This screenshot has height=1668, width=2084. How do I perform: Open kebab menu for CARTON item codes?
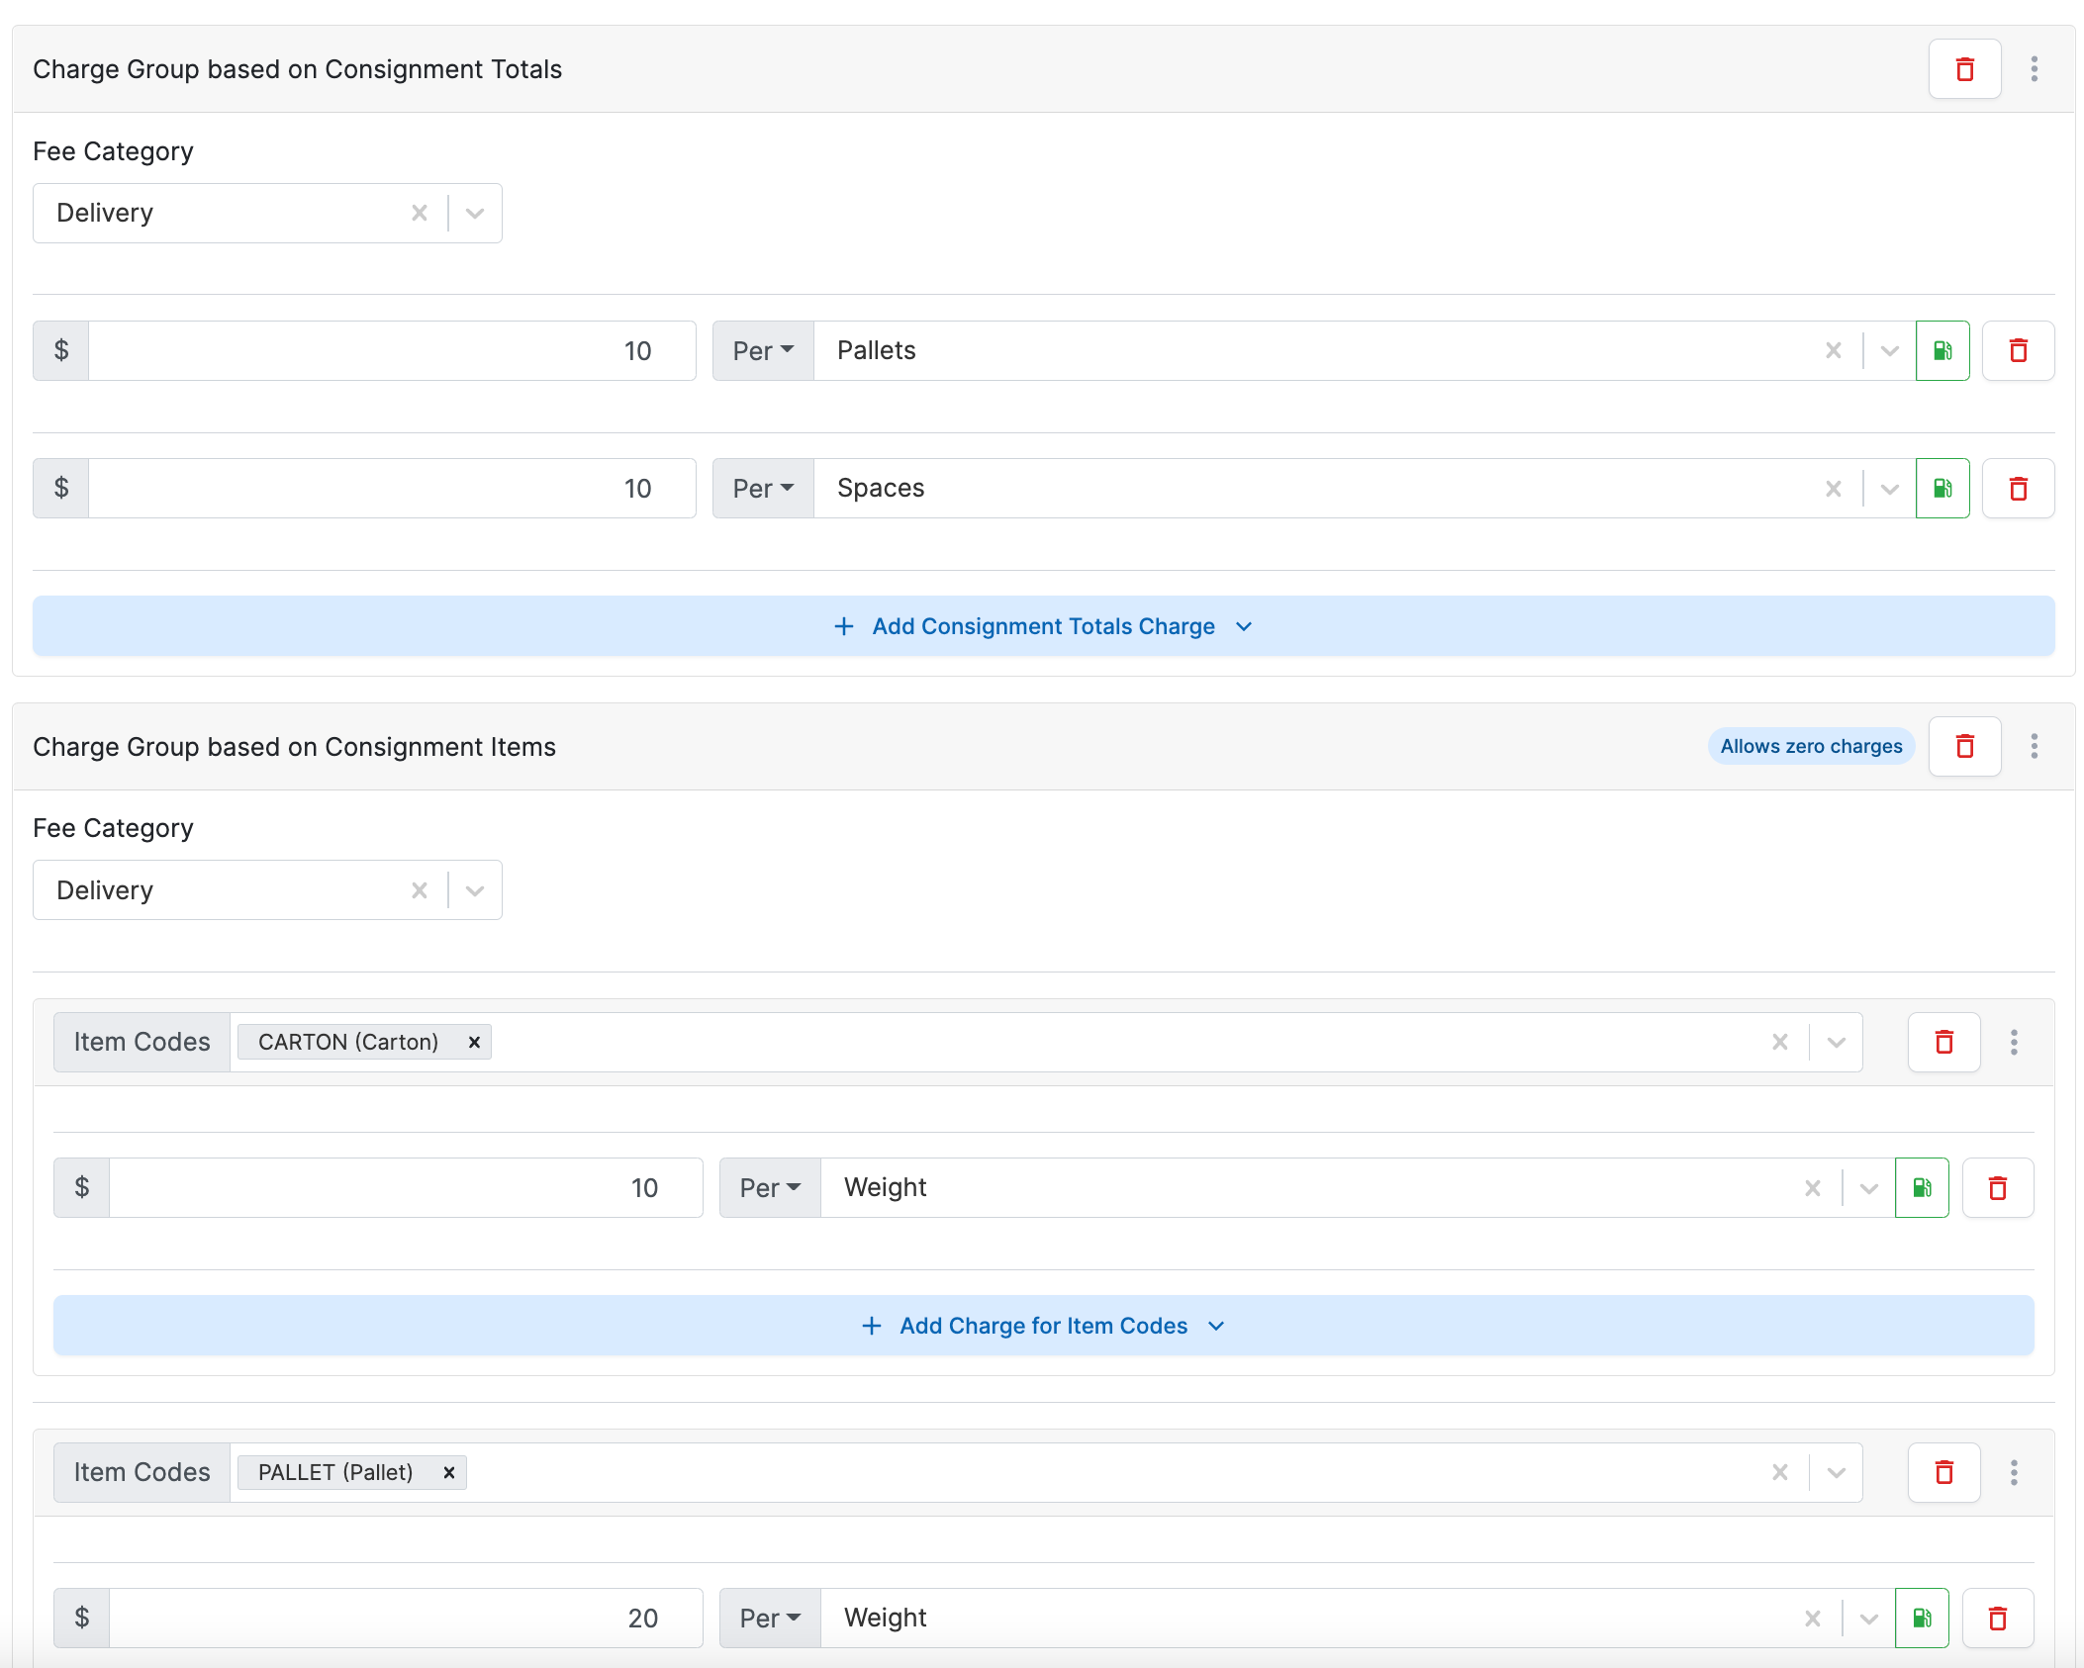point(2013,1043)
